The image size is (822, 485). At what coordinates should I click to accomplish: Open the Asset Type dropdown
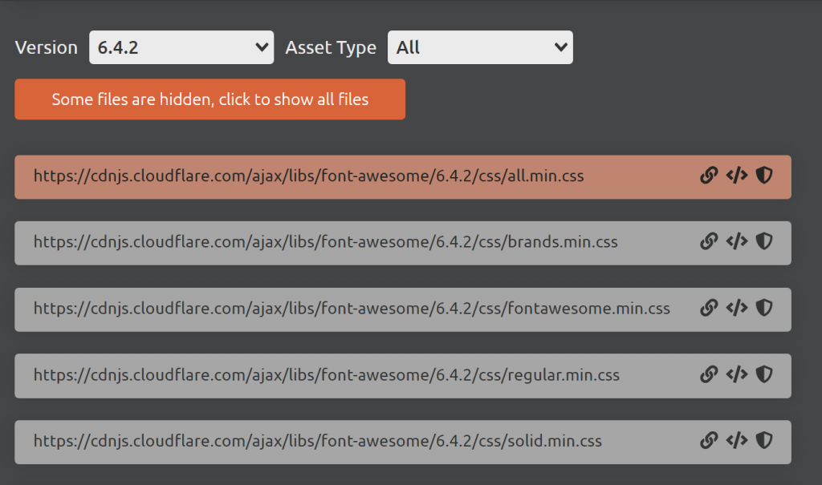(480, 47)
